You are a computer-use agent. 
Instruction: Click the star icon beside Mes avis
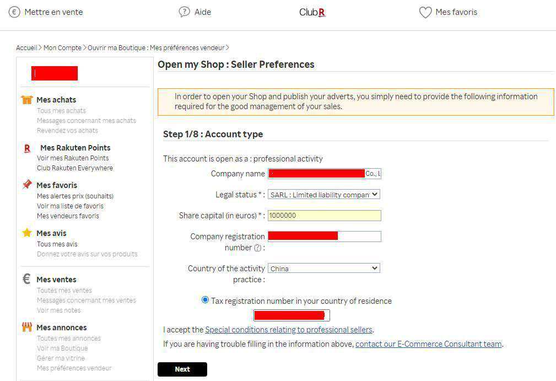pyautogui.click(x=27, y=233)
